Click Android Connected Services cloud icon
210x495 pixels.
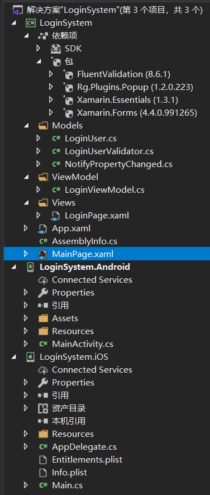43,280
